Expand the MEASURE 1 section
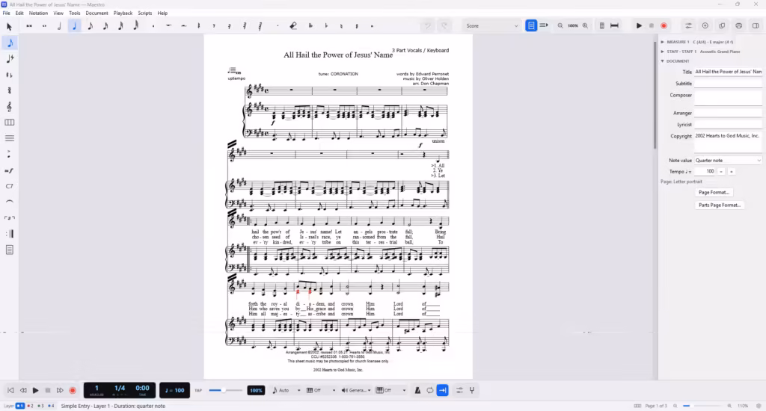Screen dimensions: 766x411 click(663, 42)
